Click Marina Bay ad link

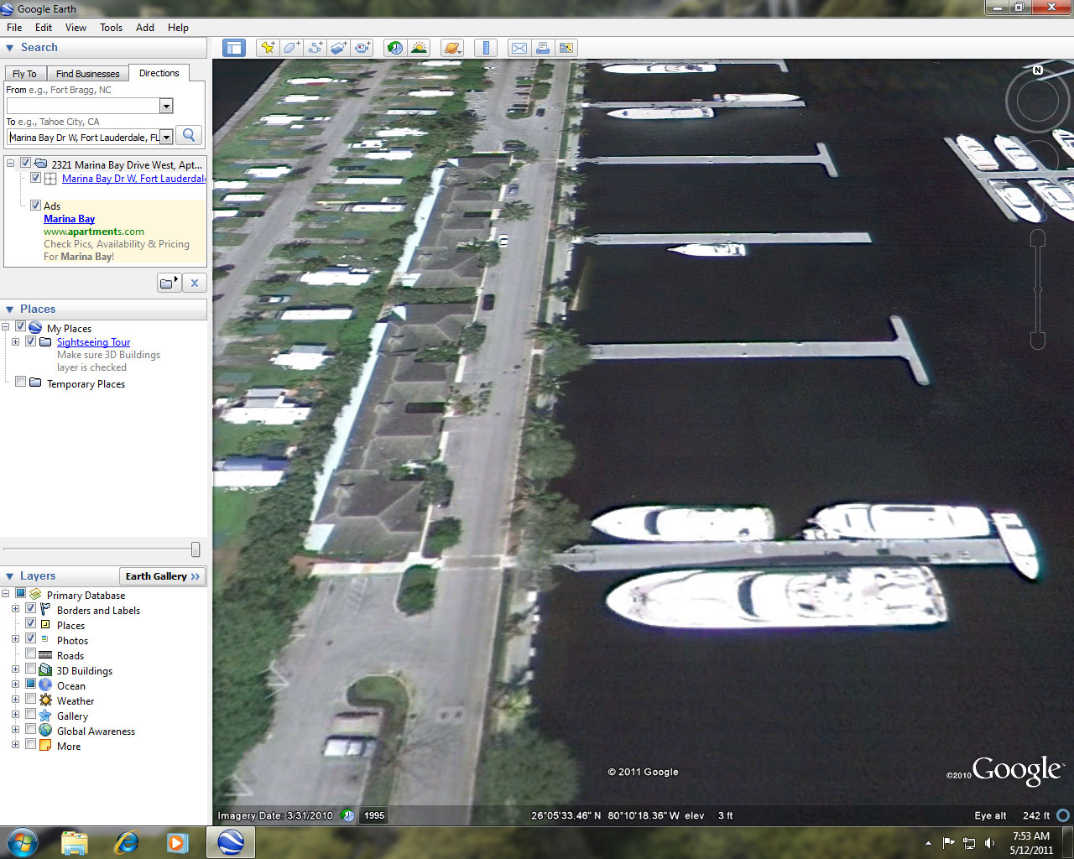(69, 218)
